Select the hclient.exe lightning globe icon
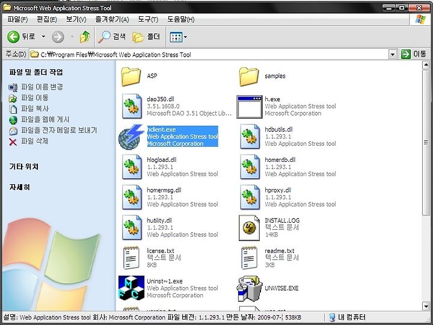The image size is (433, 325). 132,137
